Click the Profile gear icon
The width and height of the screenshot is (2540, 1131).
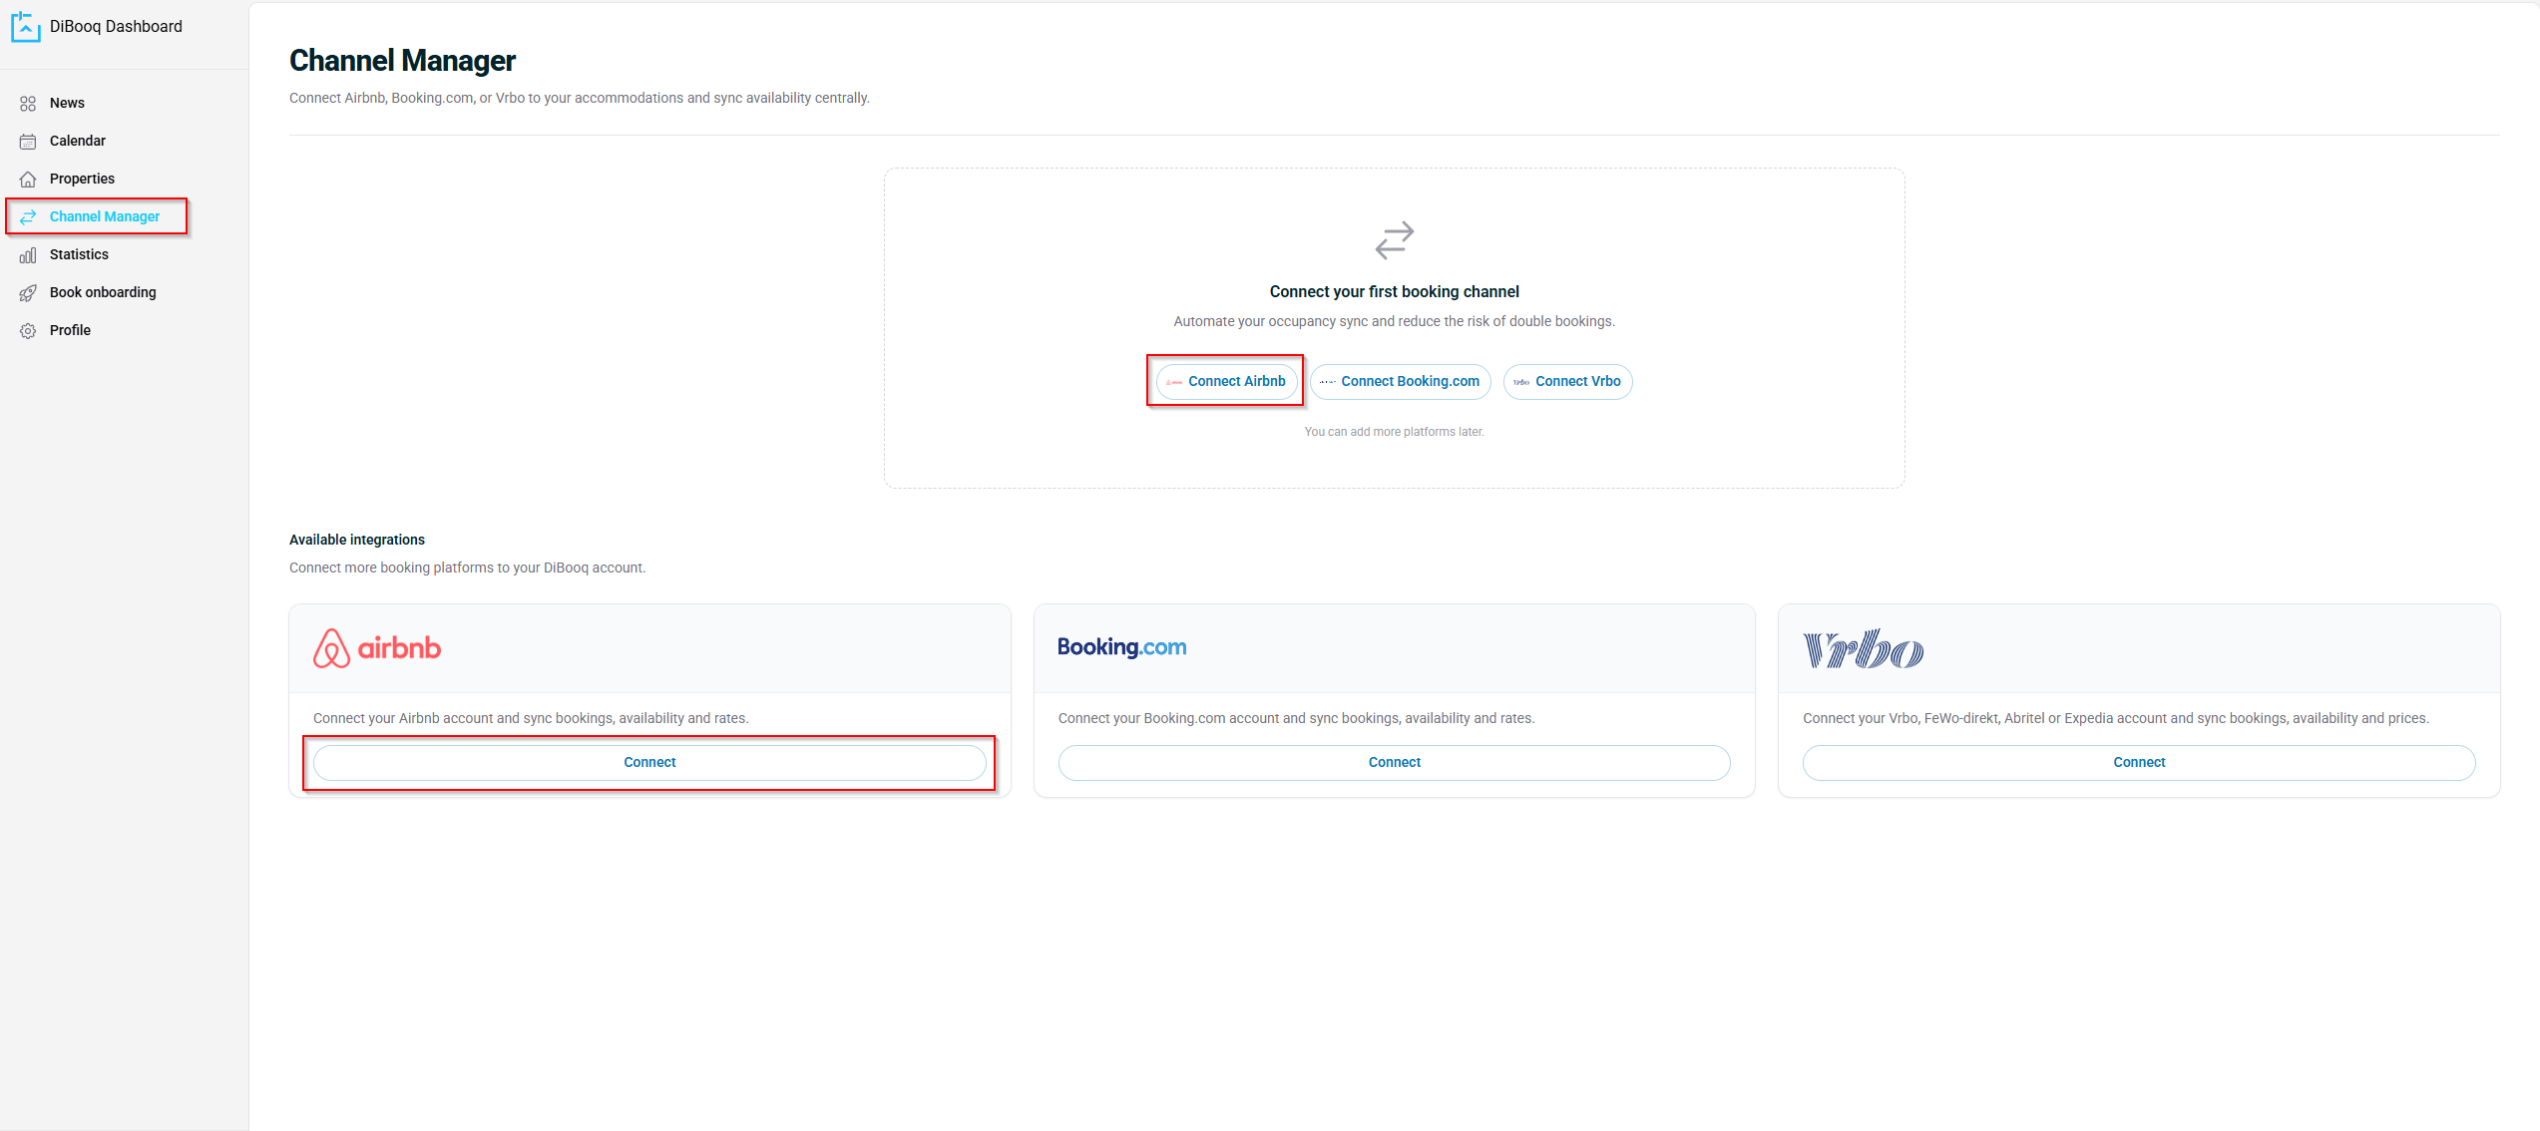pyautogui.click(x=28, y=331)
